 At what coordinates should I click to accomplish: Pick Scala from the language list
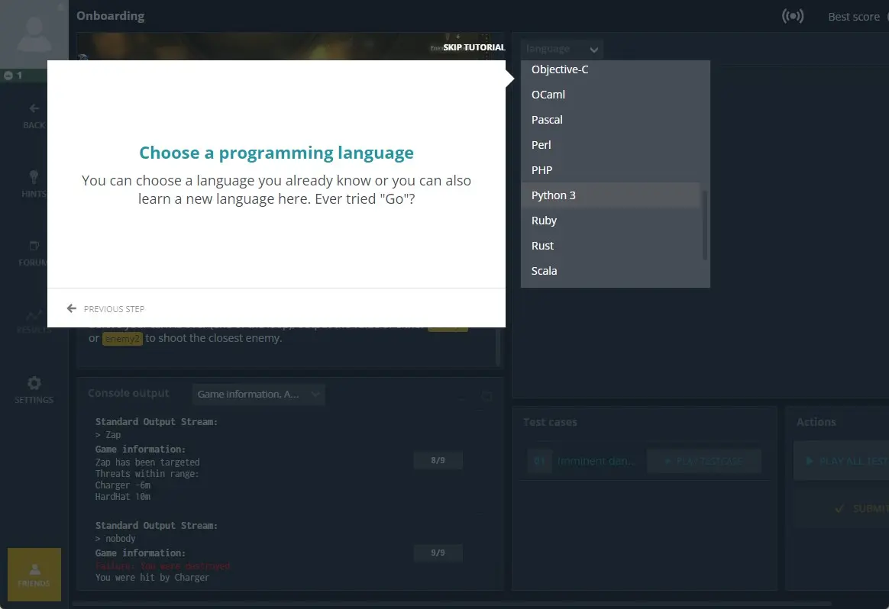point(611,271)
